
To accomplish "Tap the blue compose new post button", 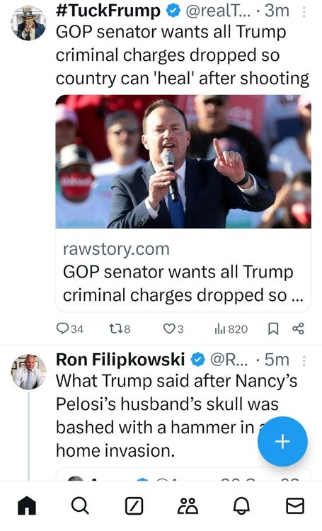I will 282,441.
